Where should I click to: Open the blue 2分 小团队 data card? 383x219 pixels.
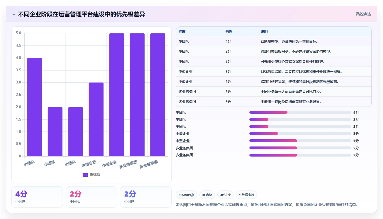click(x=146, y=197)
